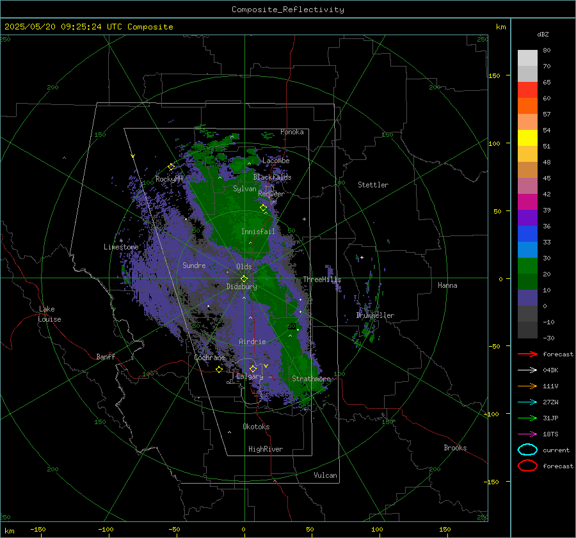The height and width of the screenshot is (538, 576).
Task: Click the 150 label on bottom axis
Action: [x=445, y=530]
